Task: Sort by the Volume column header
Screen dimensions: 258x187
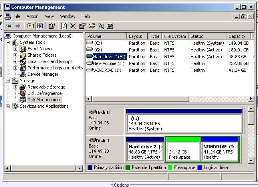Action: [106, 36]
